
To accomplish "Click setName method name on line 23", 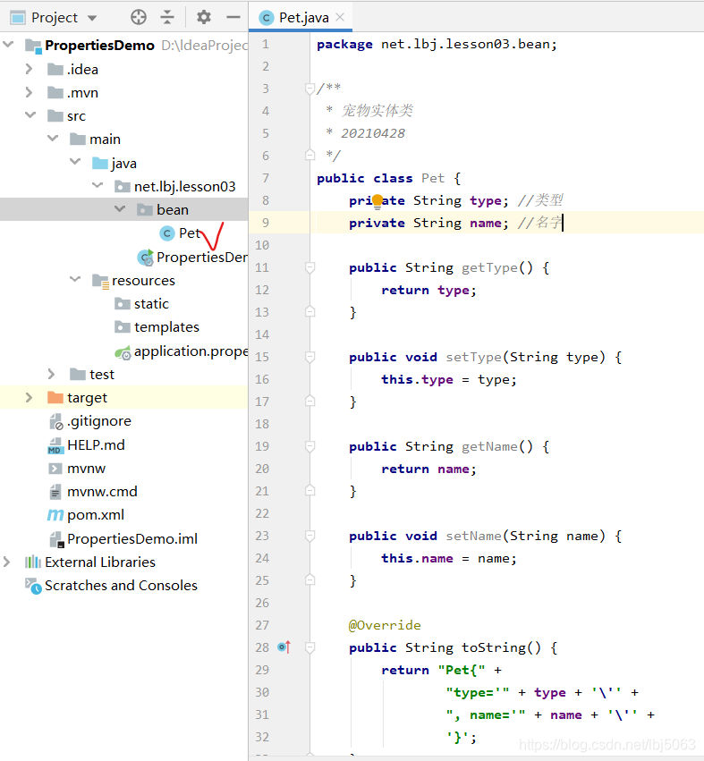I will 473,536.
